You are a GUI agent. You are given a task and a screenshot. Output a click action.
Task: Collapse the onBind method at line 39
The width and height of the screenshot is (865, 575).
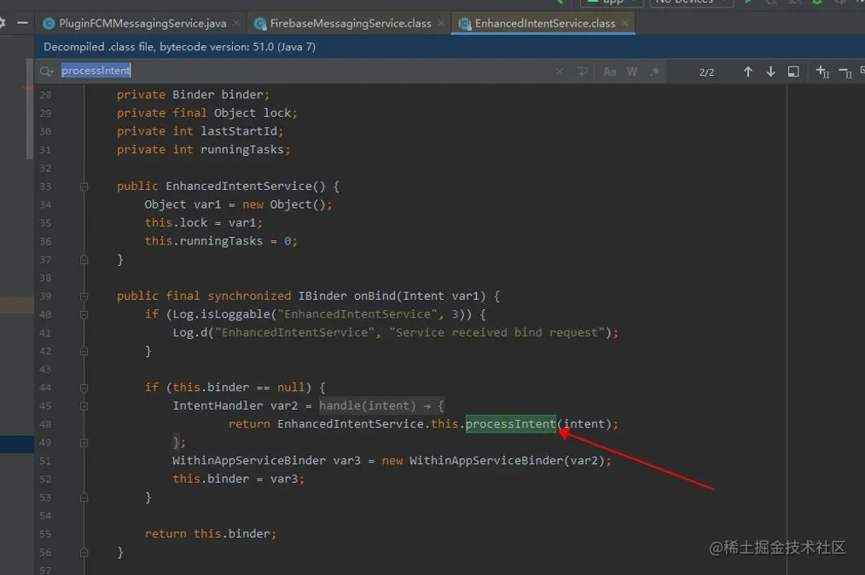coord(84,296)
